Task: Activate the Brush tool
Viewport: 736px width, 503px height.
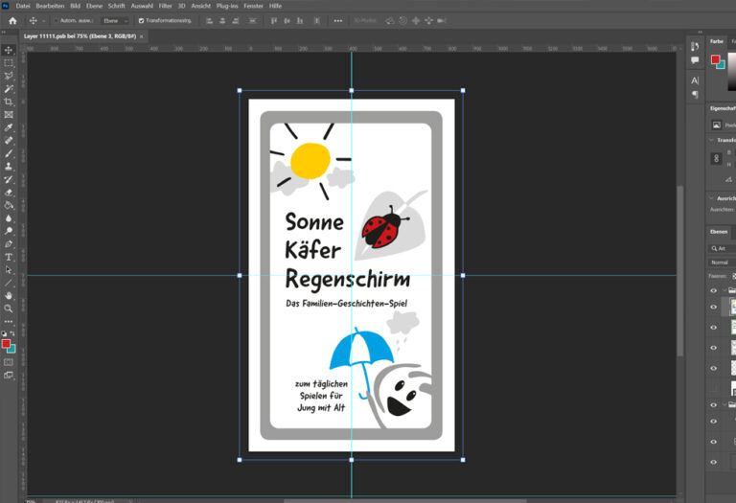Action: 9,153
